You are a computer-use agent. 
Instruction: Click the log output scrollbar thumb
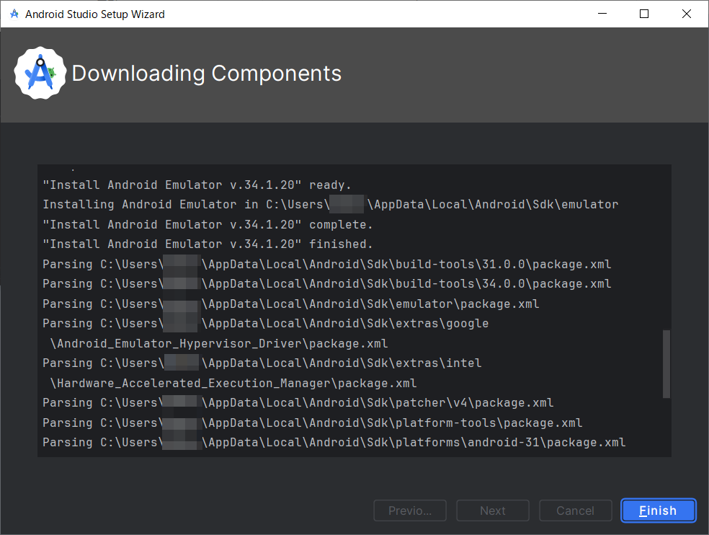tap(666, 364)
